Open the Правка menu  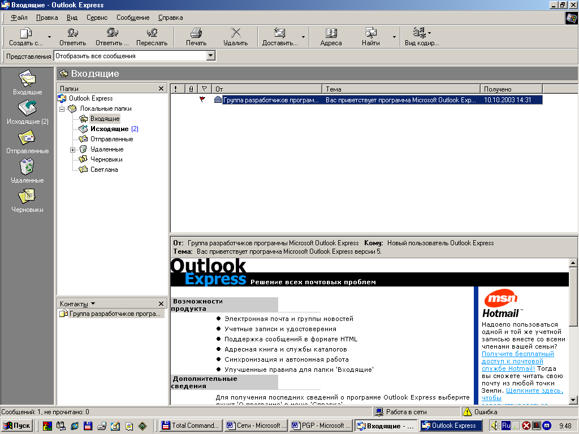[x=47, y=18]
